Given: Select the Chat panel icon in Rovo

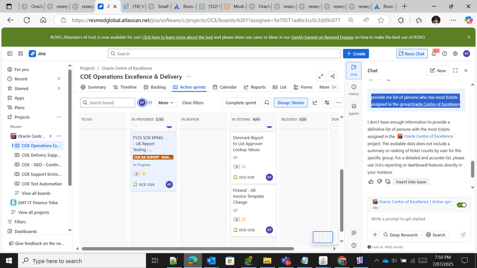Looking at the screenshot, I should pos(353,70).
